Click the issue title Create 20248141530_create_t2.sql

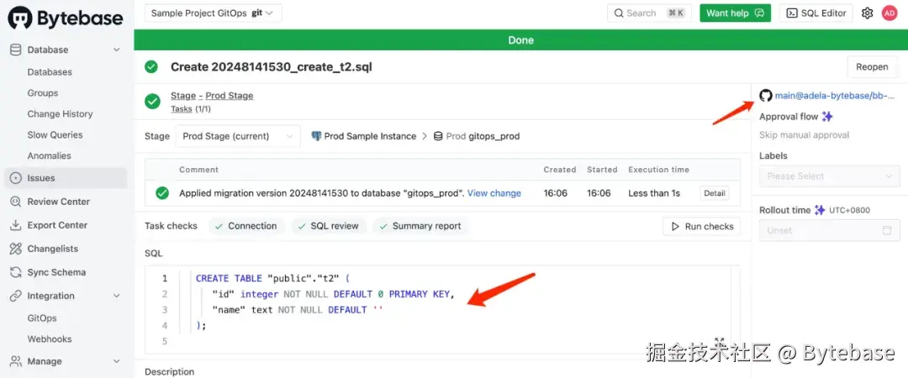(271, 67)
